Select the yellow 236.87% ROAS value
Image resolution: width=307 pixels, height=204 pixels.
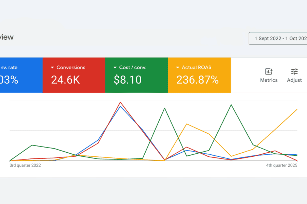(x=197, y=80)
